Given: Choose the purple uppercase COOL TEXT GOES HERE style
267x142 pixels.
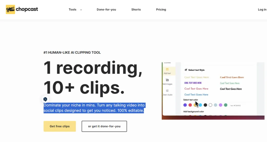Looking at the screenshot, I should coord(193,83).
